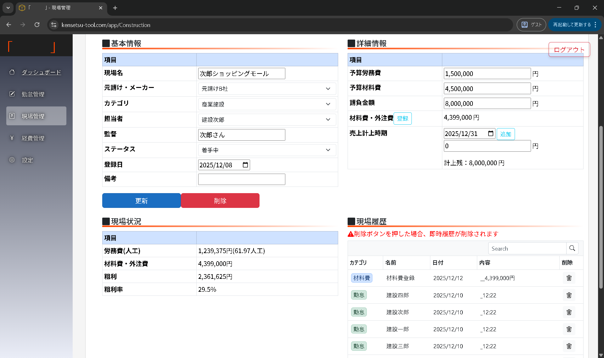
Task: Open the 売上計上時期 calendar picker
Action: (490, 133)
